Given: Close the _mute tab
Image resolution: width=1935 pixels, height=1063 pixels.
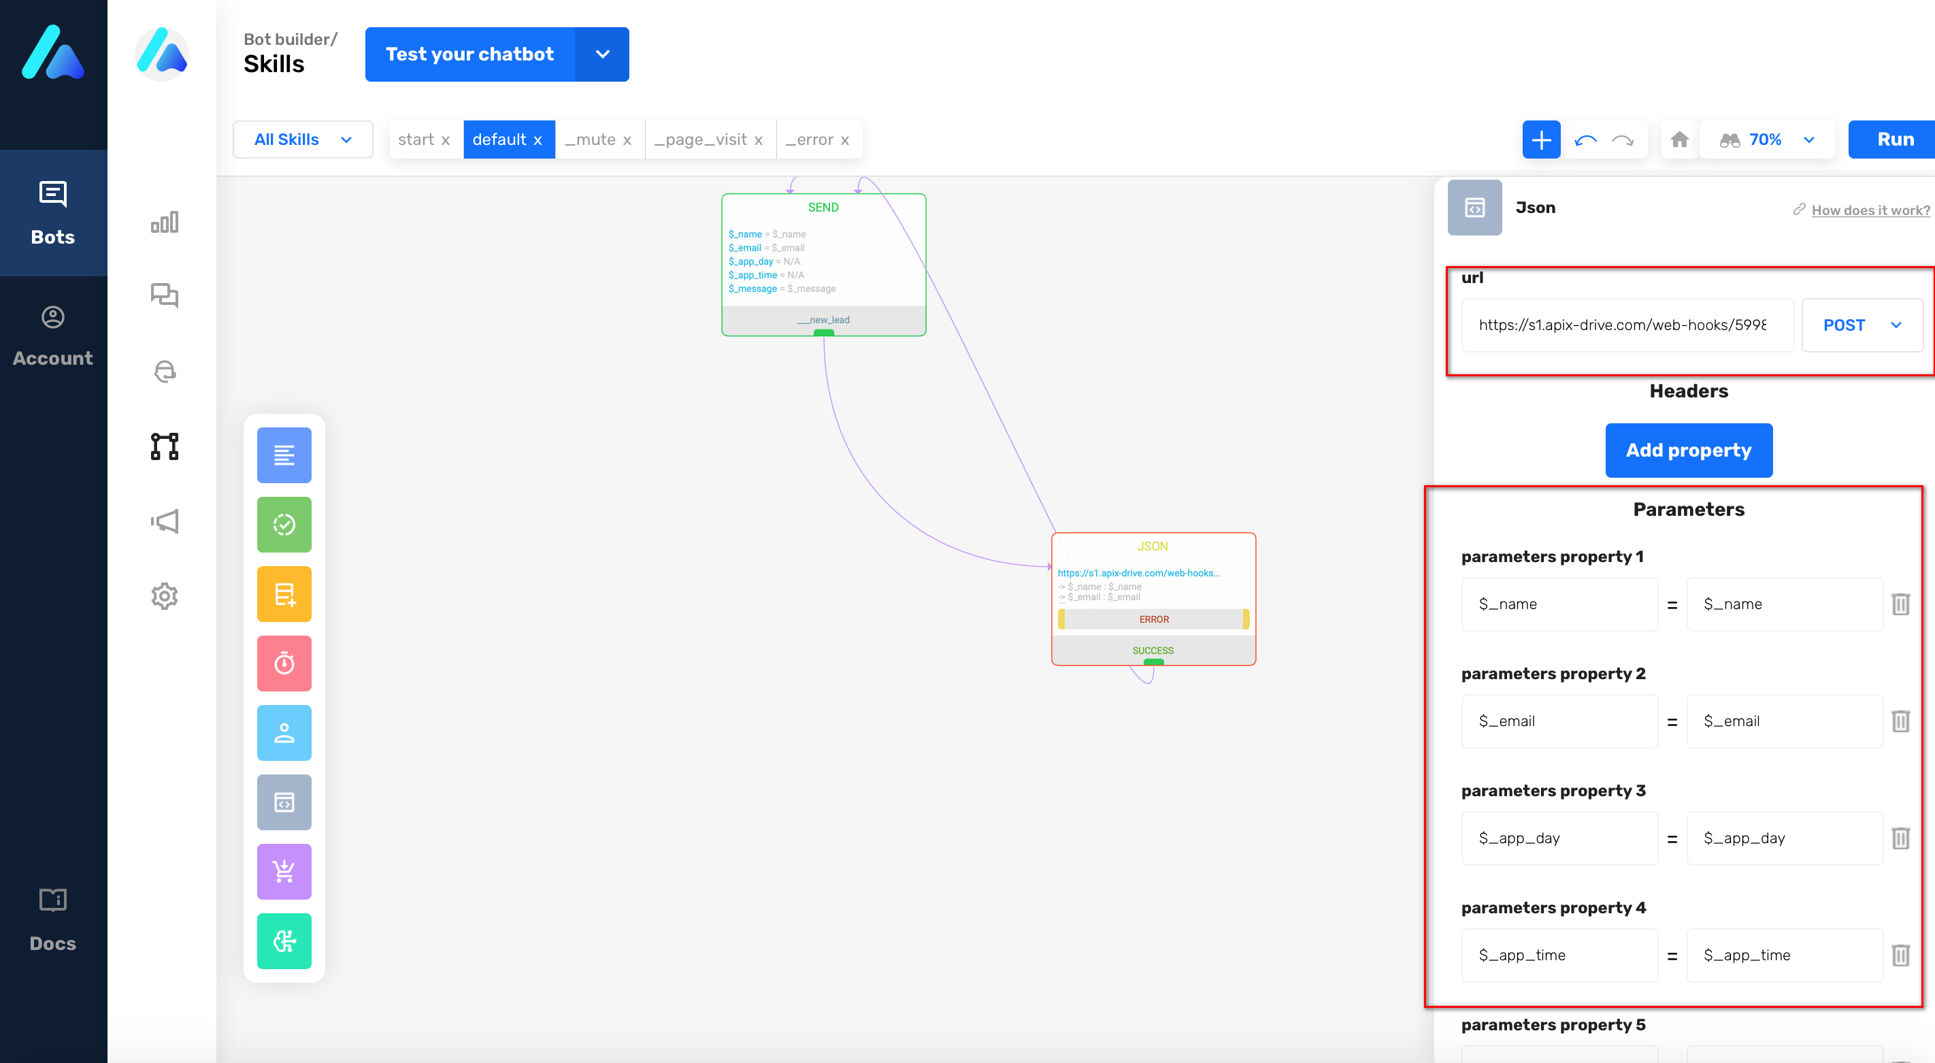Looking at the screenshot, I should (627, 140).
